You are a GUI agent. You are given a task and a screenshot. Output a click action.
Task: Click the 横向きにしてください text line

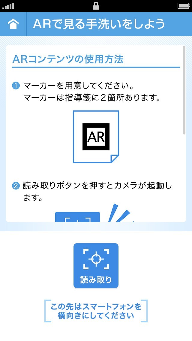point(96,315)
